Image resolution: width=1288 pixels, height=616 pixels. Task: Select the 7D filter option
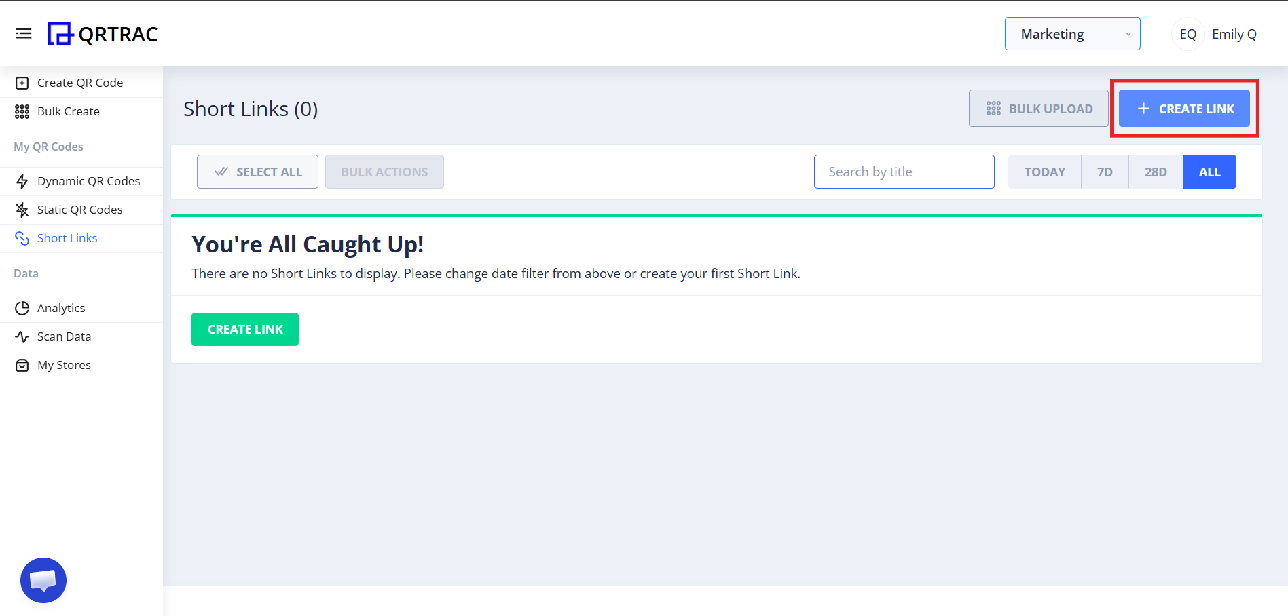coord(1104,172)
